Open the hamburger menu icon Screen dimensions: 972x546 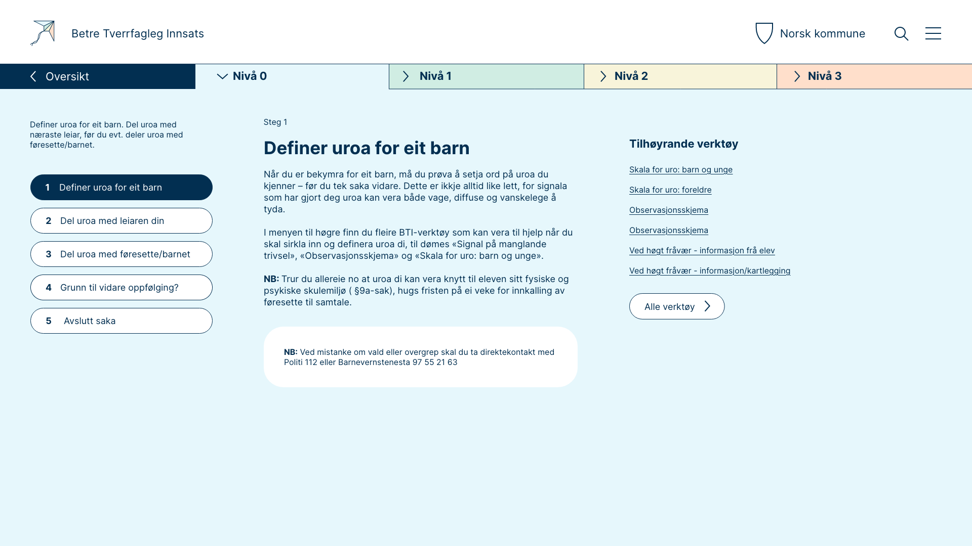coord(933,33)
